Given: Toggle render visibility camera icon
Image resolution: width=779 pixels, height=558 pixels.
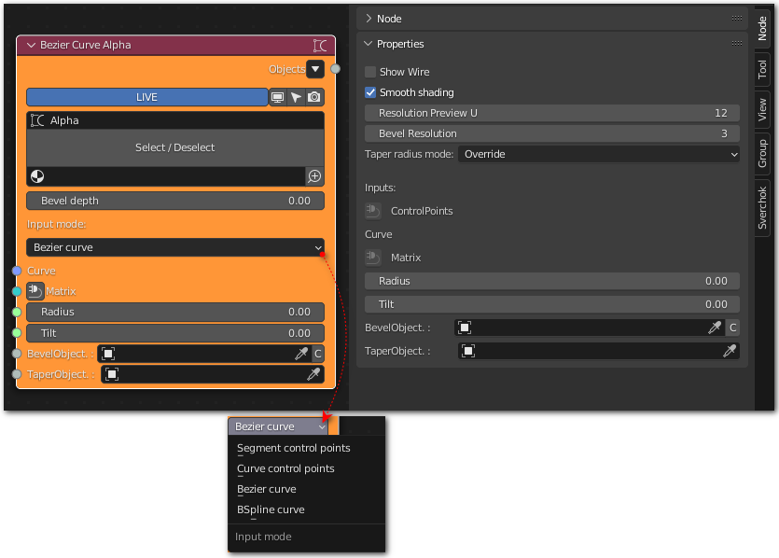Looking at the screenshot, I should pos(314,97).
